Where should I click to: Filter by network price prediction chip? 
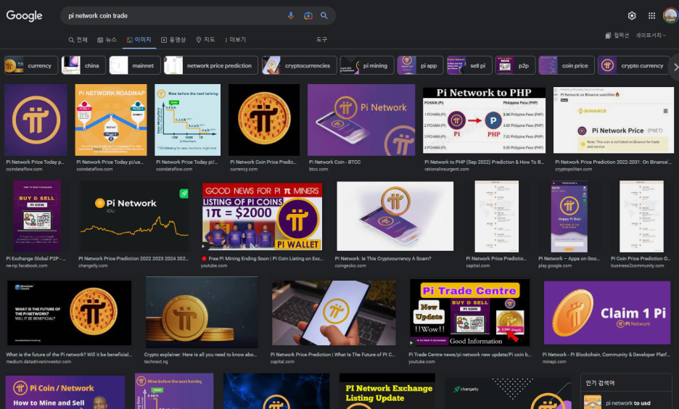[211, 65]
